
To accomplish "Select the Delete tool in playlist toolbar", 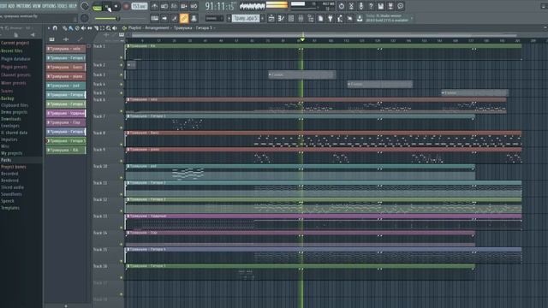I will [77, 28].
